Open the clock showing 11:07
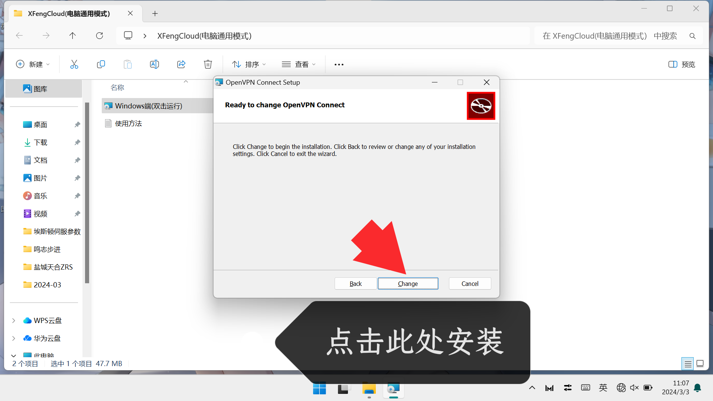This screenshot has width=713, height=401. (x=675, y=388)
